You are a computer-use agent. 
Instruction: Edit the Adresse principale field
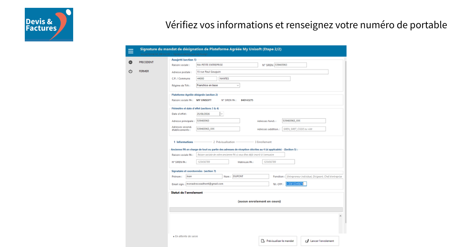(x=218, y=121)
